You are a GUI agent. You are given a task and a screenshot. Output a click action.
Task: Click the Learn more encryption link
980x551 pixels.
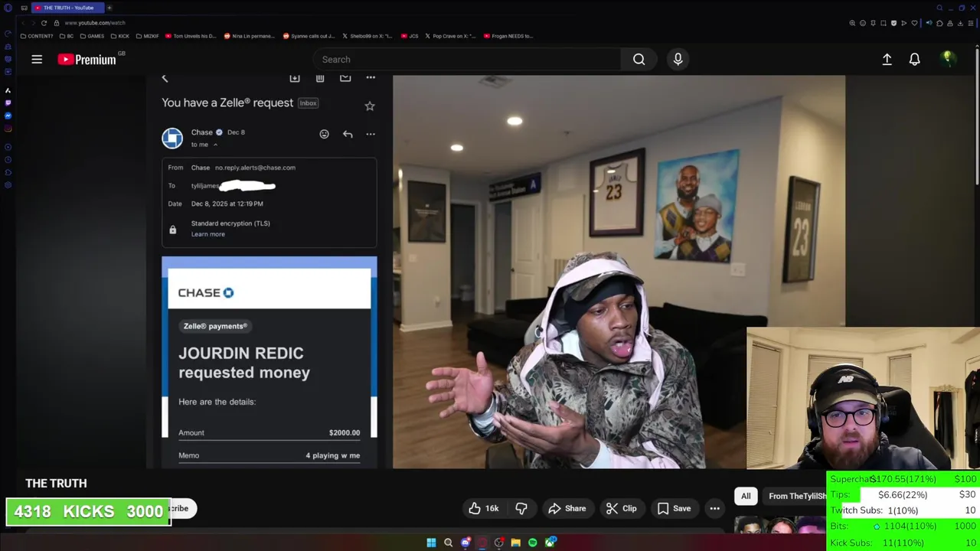pos(208,234)
